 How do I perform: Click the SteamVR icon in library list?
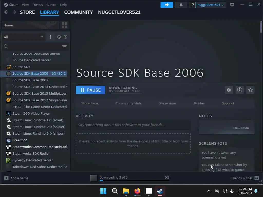(x=8, y=140)
